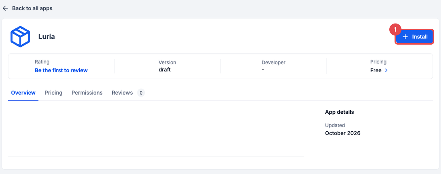Select the Luria app title text
Image resolution: width=441 pixels, height=174 pixels.
point(47,37)
